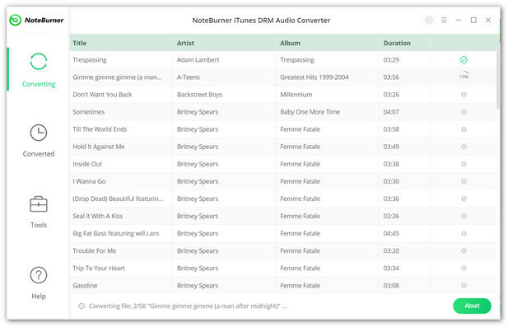Click pending status icon for Till The World Ends
The width and height of the screenshot is (508, 327).
click(x=464, y=129)
